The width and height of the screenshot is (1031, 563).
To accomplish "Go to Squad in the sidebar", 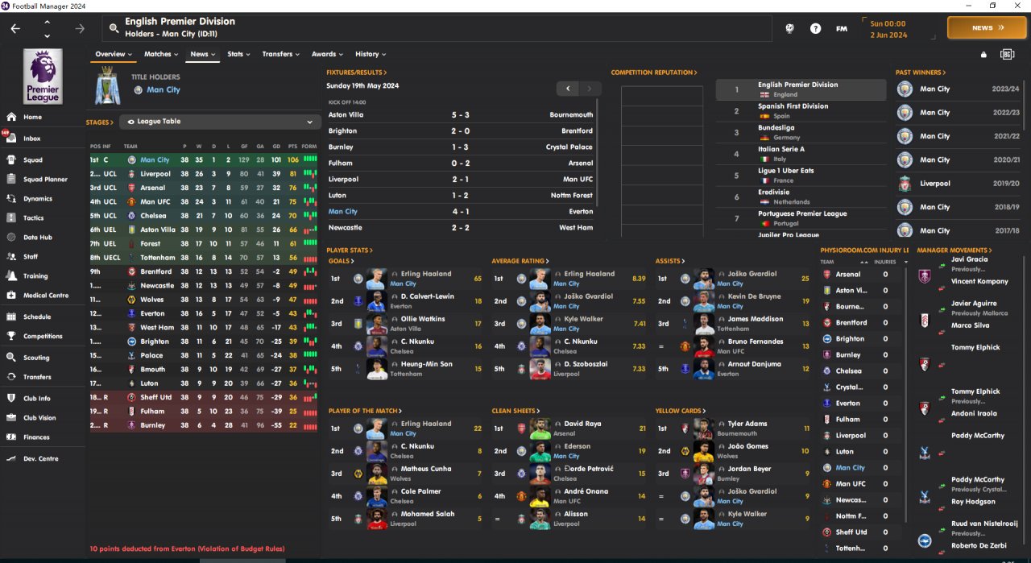I will pos(33,160).
